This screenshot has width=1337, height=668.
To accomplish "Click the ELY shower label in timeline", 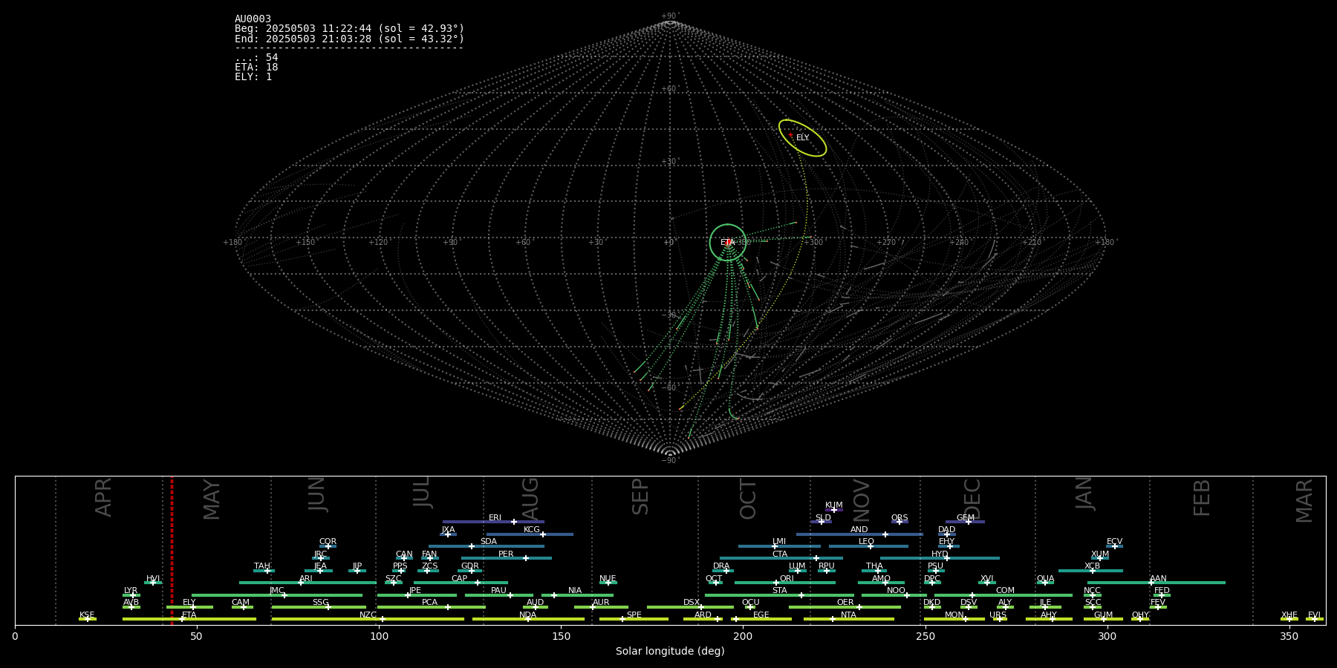I will coord(189,603).
